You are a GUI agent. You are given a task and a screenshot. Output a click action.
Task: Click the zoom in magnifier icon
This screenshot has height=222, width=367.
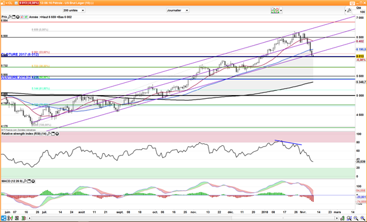tap(363, 218)
